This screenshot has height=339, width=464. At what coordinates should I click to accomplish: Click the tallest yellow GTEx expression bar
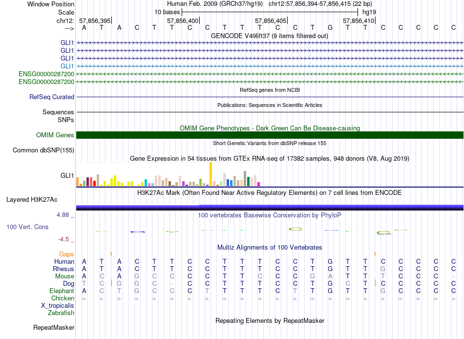[211, 174]
